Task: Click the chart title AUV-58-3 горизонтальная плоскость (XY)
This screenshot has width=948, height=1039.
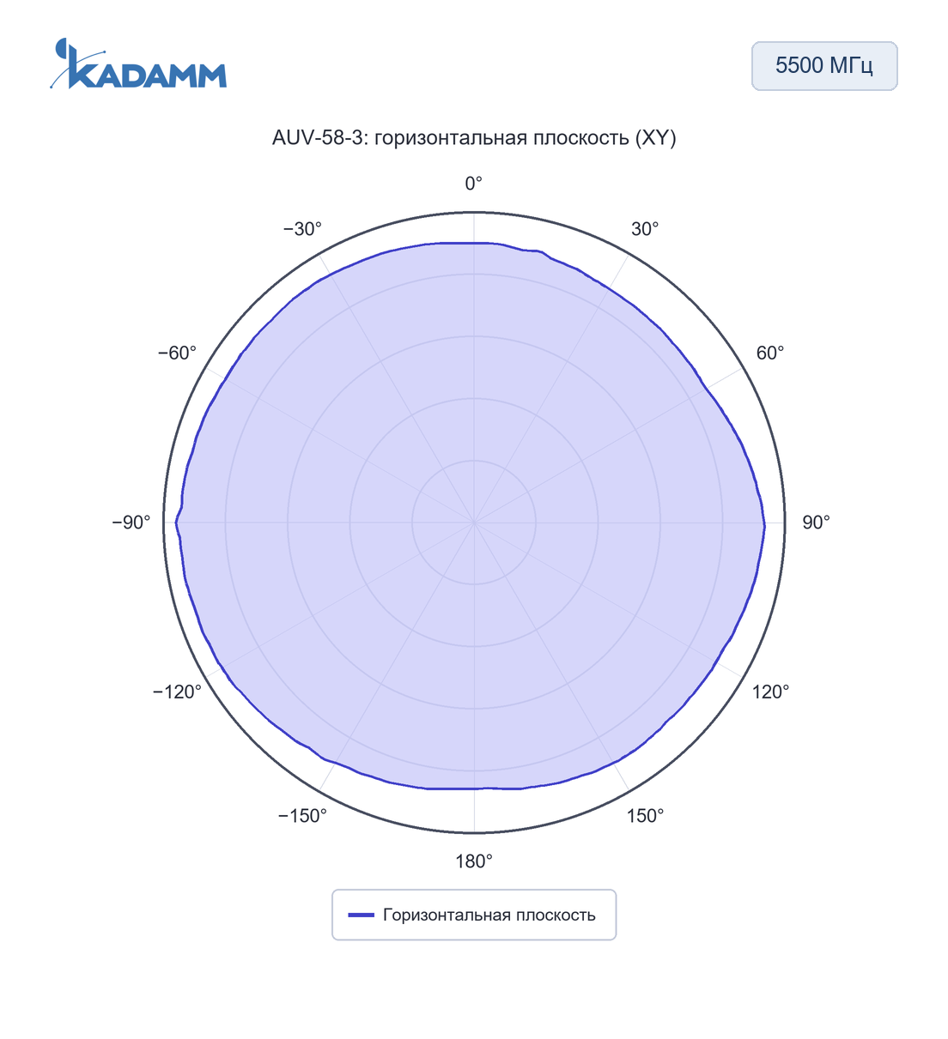Action: [474, 138]
